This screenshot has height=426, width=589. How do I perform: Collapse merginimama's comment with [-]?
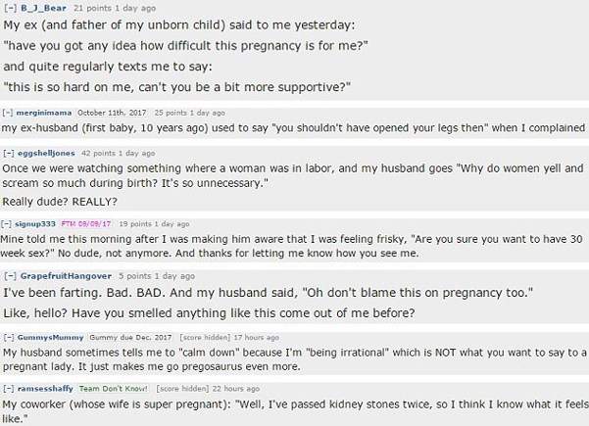point(8,113)
